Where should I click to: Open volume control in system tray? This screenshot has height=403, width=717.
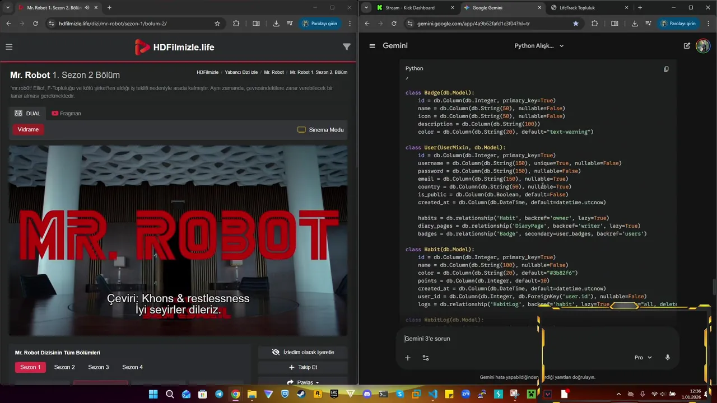click(663, 394)
